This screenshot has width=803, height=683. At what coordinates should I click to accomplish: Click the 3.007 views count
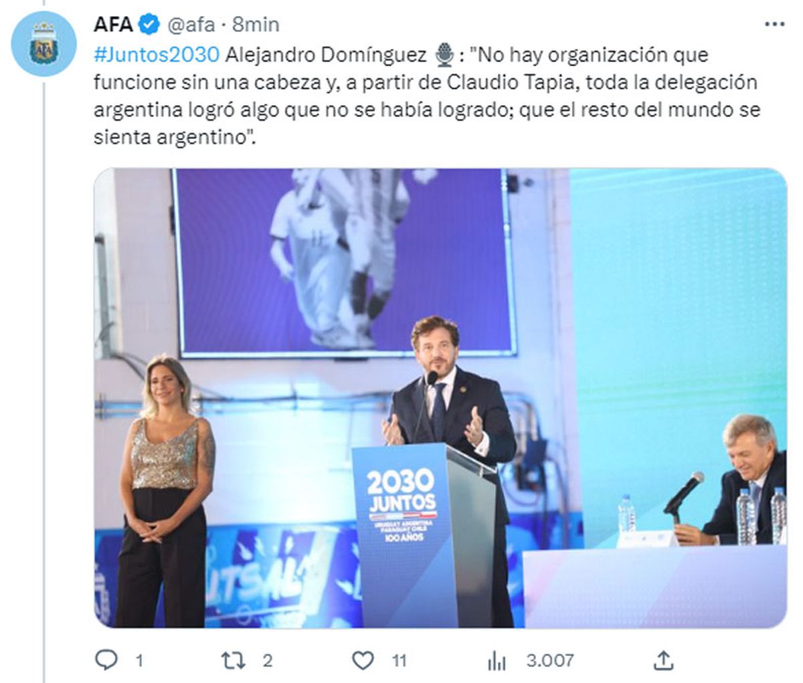(x=549, y=661)
